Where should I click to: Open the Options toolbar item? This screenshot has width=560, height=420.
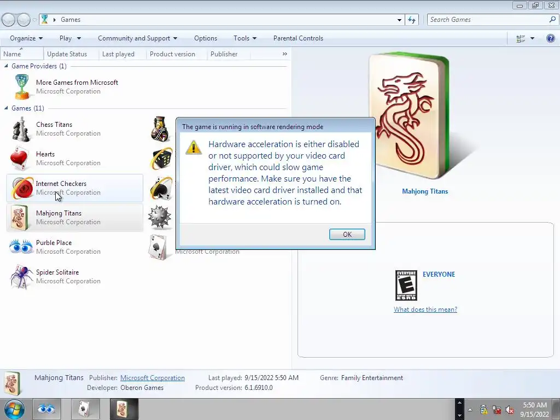(206, 38)
